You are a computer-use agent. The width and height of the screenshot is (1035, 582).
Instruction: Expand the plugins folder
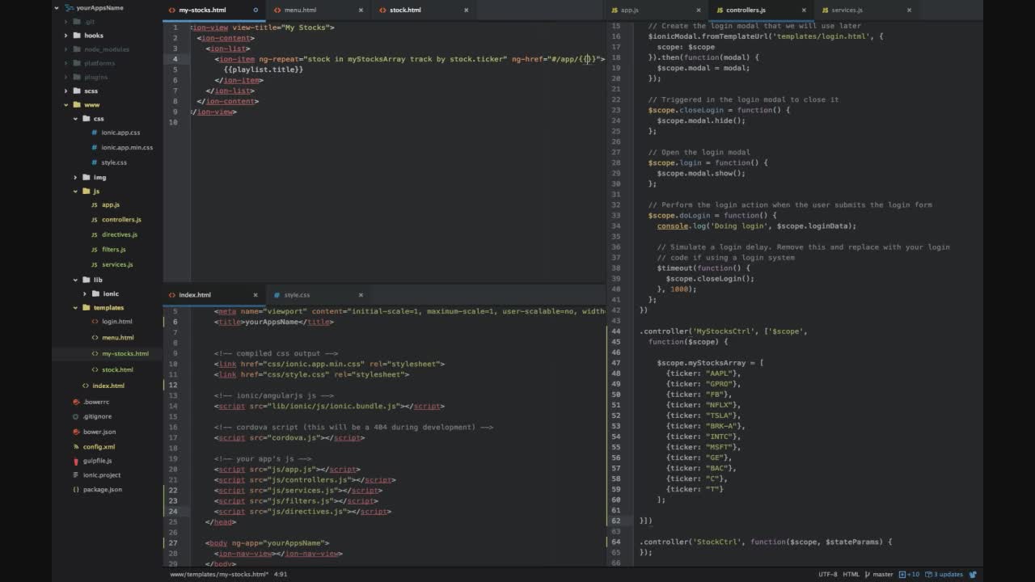coord(66,77)
